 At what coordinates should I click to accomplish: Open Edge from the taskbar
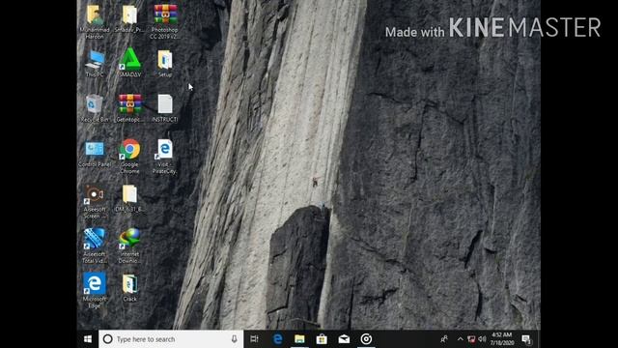coord(277,339)
